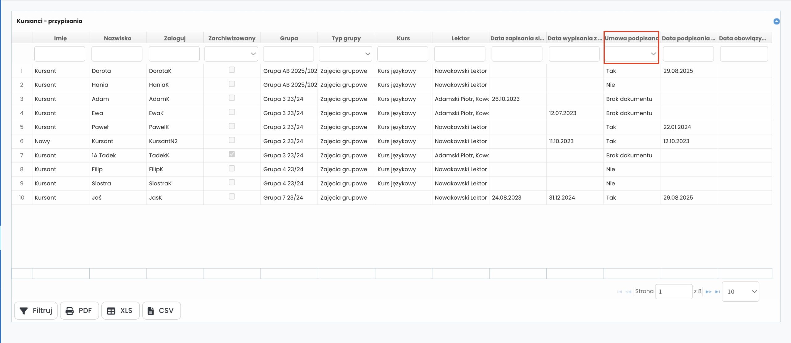This screenshot has width=791, height=343.
Task: Click the Grupa filter text field
Action: coord(288,54)
